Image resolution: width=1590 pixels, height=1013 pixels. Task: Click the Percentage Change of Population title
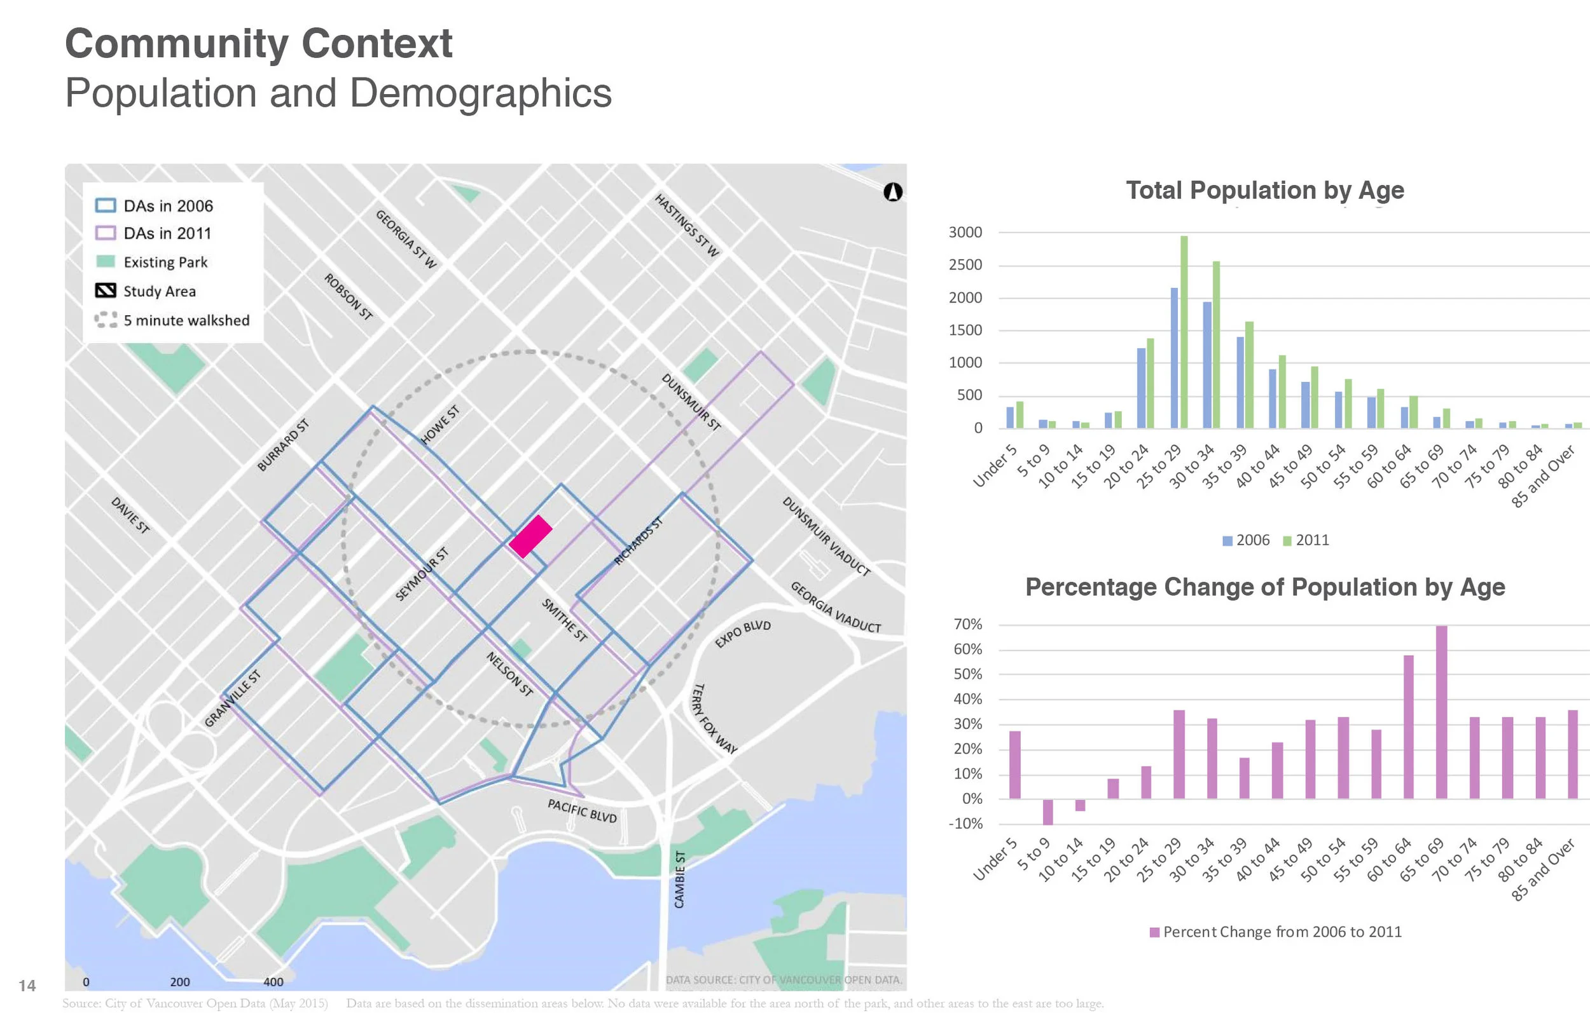point(1265,587)
